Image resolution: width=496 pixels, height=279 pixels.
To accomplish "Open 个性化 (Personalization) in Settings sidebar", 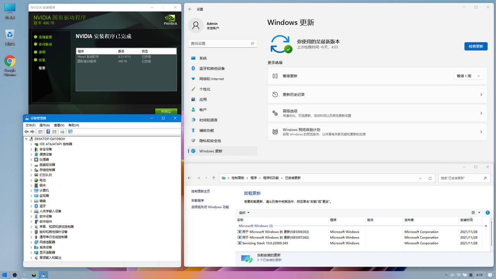I will [222, 89].
